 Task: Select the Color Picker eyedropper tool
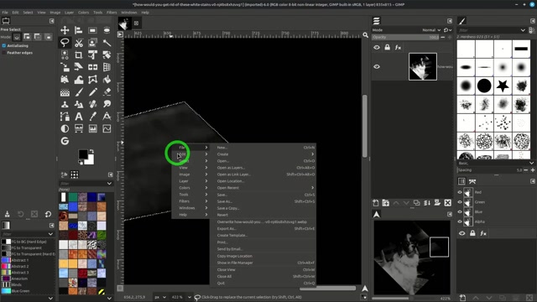[92, 117]
